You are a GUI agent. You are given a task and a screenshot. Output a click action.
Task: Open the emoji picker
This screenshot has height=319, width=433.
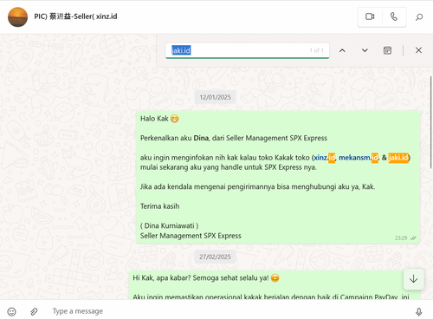pyautogui.click(x=11, y=311)
